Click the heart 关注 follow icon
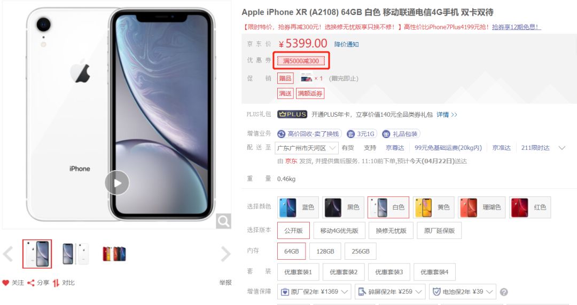The width and height of the screenshot is (577, 305). tap(5, 283)
